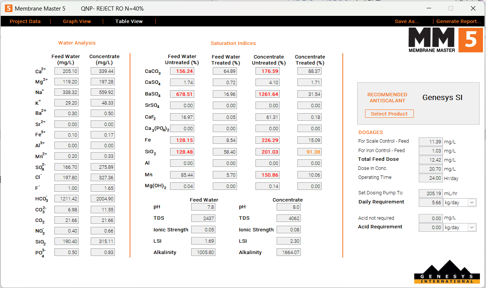
Task: Click CaF2 concentrate untreated value 61.31
Action: (x=268, y=117)
